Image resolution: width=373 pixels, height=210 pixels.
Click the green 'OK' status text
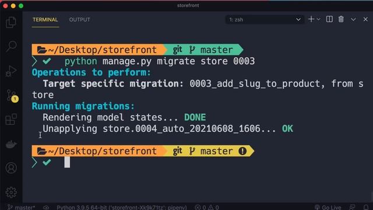(287, 128)
